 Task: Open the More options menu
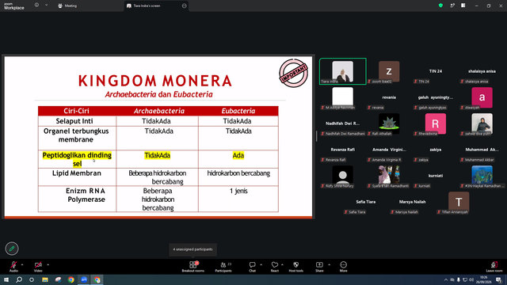tap(343, 267)
